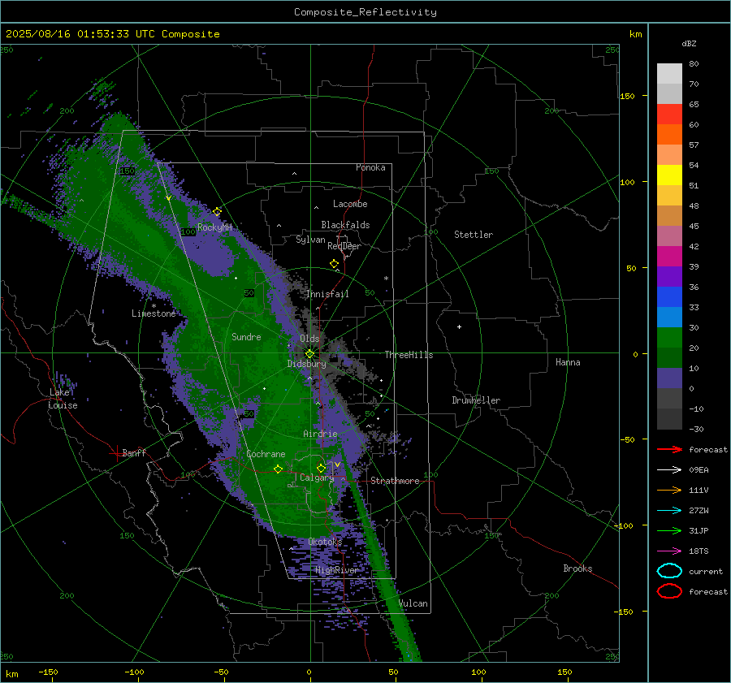Click the Banff label
731x683 pixels.
134,452
